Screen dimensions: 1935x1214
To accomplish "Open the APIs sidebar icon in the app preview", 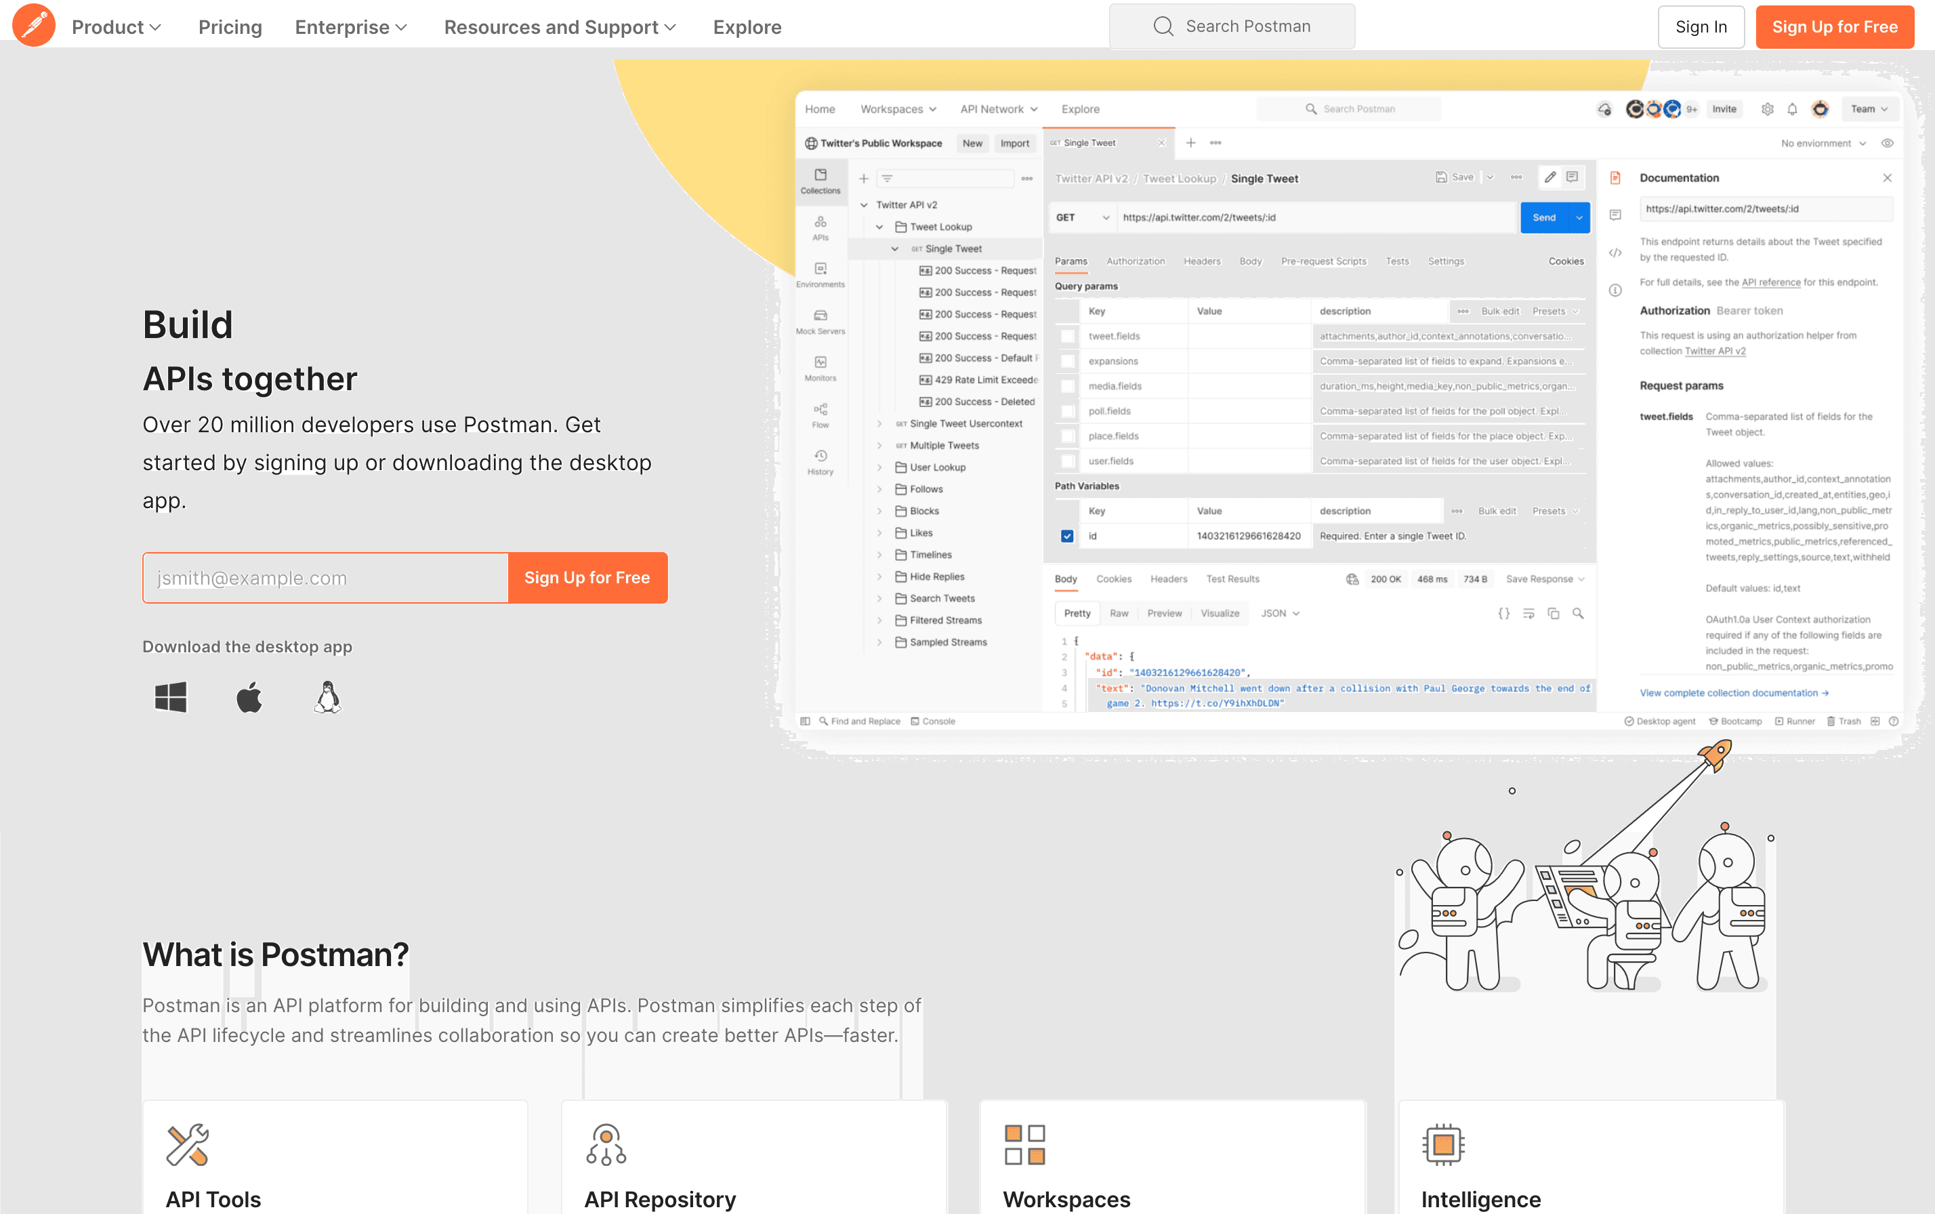I will pyautogui.click(x=820, y=228).
